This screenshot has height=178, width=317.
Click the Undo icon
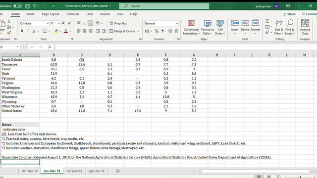[x=34, y=6]
